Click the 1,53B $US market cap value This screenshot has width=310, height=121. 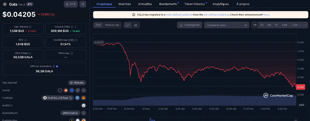click(17, 31)
